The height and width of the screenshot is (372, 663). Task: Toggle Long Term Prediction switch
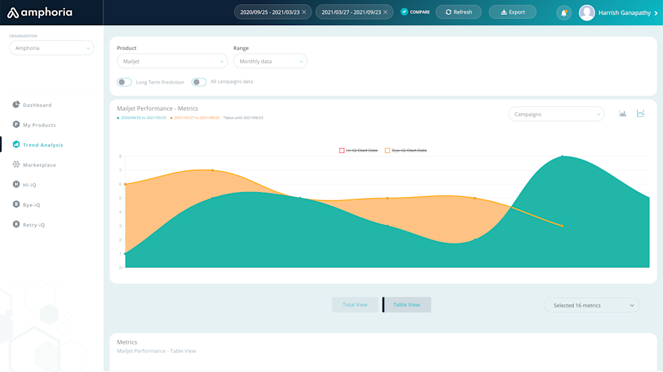click(x=124, y=82)
